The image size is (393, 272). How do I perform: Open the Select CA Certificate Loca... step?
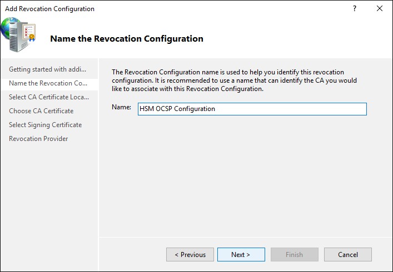point(49,97)
